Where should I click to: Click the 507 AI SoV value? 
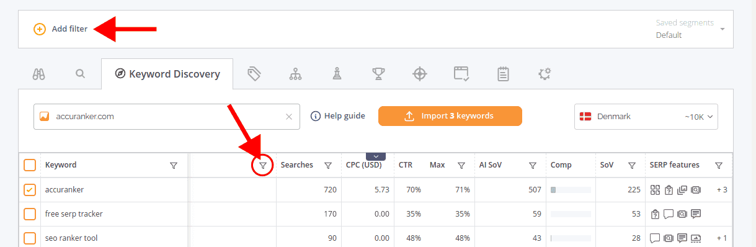click(x=535, y=190)
